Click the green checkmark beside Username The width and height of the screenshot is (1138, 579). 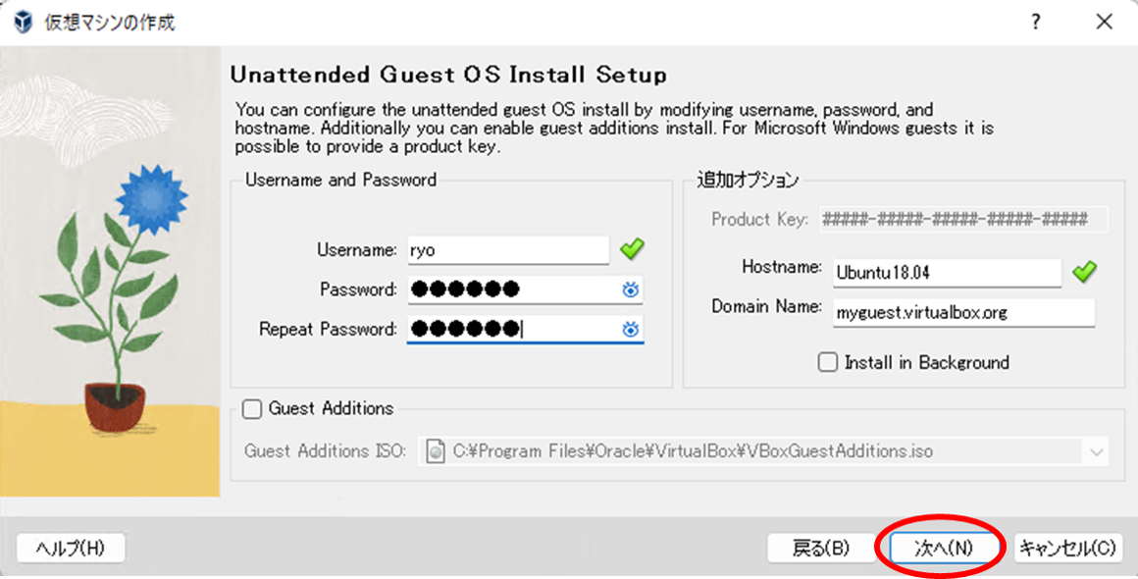point(631,249)
